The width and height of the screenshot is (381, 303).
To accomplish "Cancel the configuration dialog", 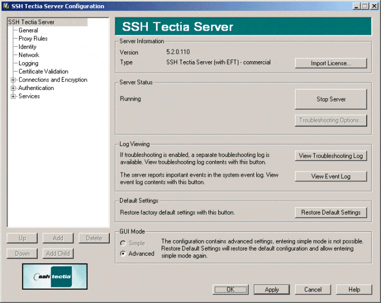I will click(x=313, y=290).
